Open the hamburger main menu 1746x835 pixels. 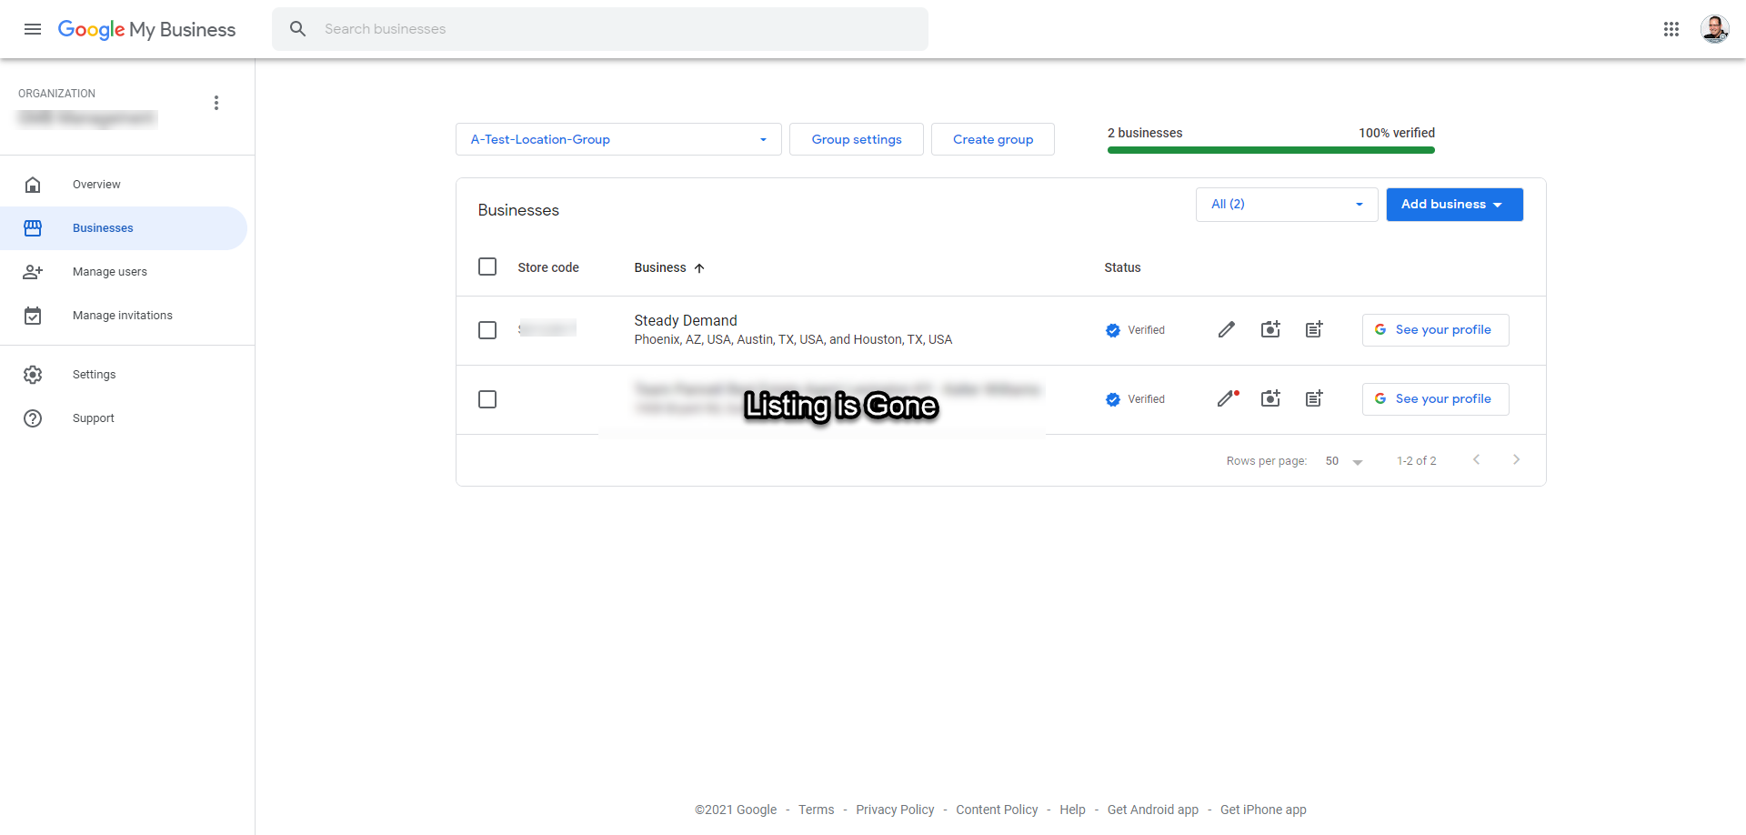33,29
